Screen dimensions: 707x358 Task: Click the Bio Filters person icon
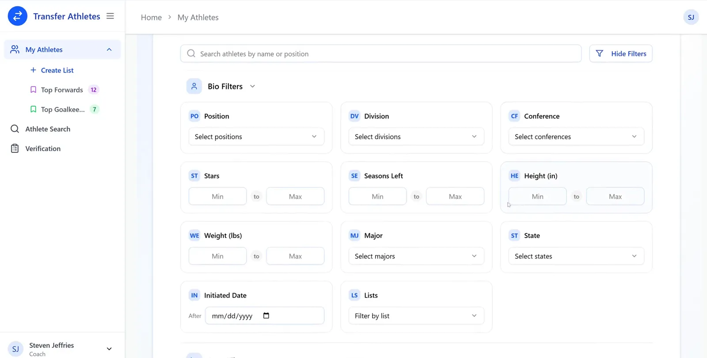[194, 86]
